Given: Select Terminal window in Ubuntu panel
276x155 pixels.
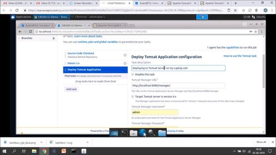Looking at the screenshot, I should pos(89,17).
